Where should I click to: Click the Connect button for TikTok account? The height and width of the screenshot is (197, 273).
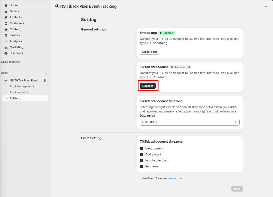pos(148,86)
